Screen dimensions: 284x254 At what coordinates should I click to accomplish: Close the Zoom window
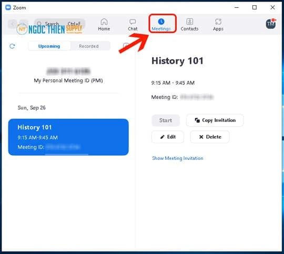tap(272, 7)
